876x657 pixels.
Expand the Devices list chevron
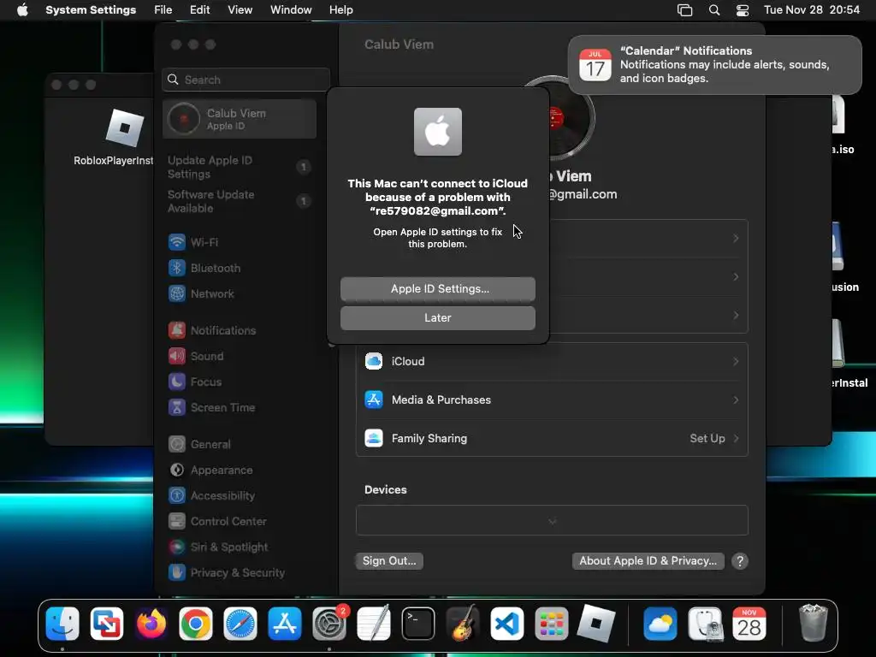552,521
